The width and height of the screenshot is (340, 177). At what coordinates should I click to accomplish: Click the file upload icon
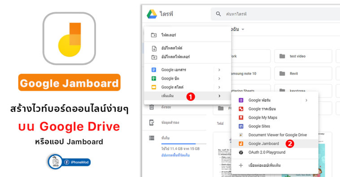pyautogui.click(x=154, y=48)
